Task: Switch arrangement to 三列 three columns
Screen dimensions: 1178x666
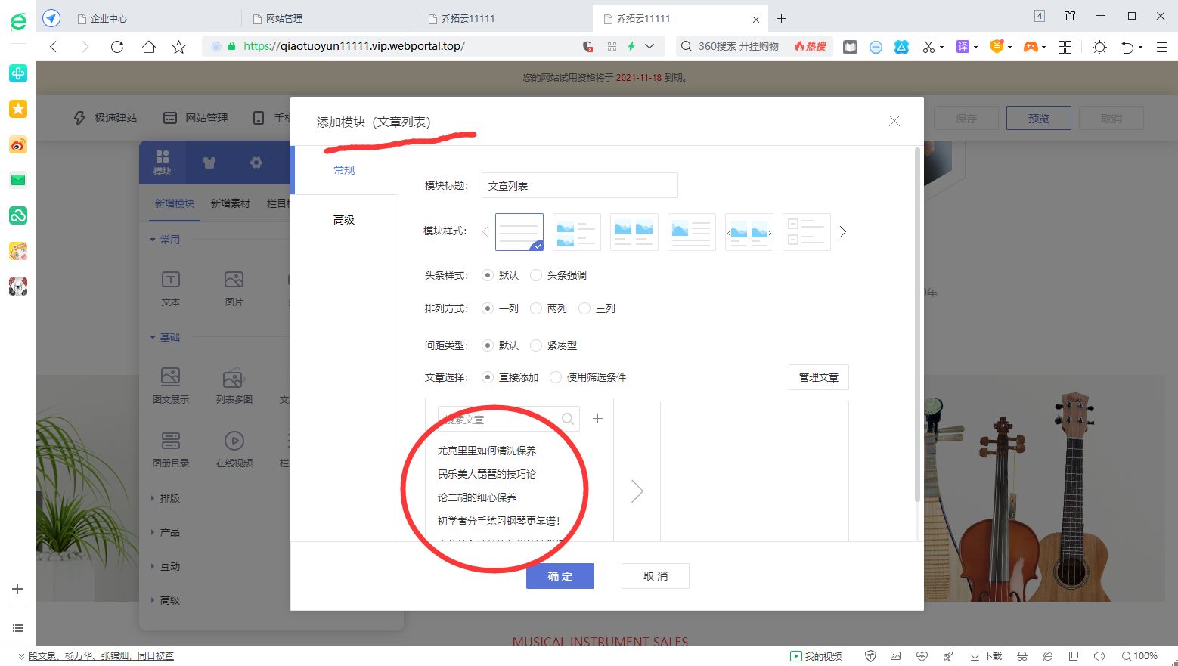Action: tap(584, 308)
